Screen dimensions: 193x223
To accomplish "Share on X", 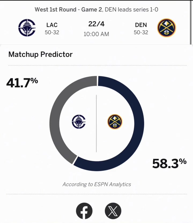I will pyautogui.click(x=113, y=211).
